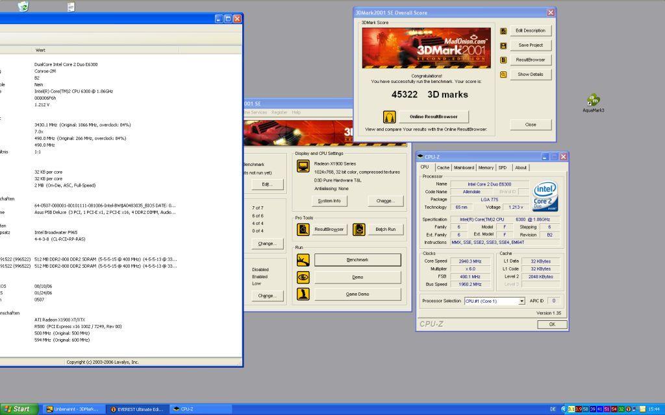Viewport: 665px width, 415px height.
Task: Close the 3DMark Overall Score dialog with Close
Action: pyautogui.click(x=531, y=124)
